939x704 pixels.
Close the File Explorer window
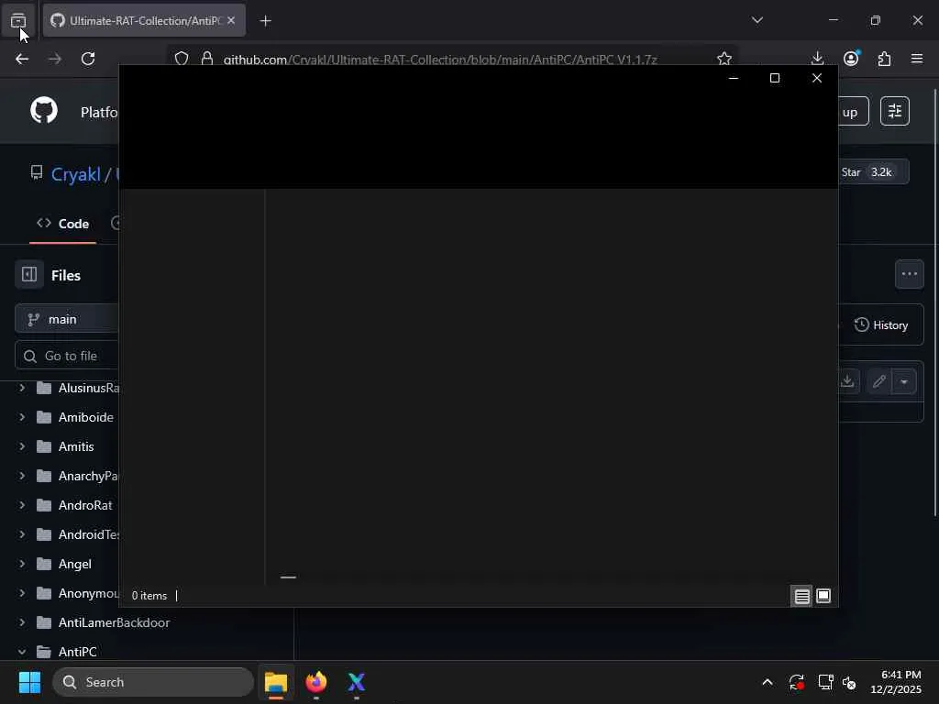(x=817, y=78)
